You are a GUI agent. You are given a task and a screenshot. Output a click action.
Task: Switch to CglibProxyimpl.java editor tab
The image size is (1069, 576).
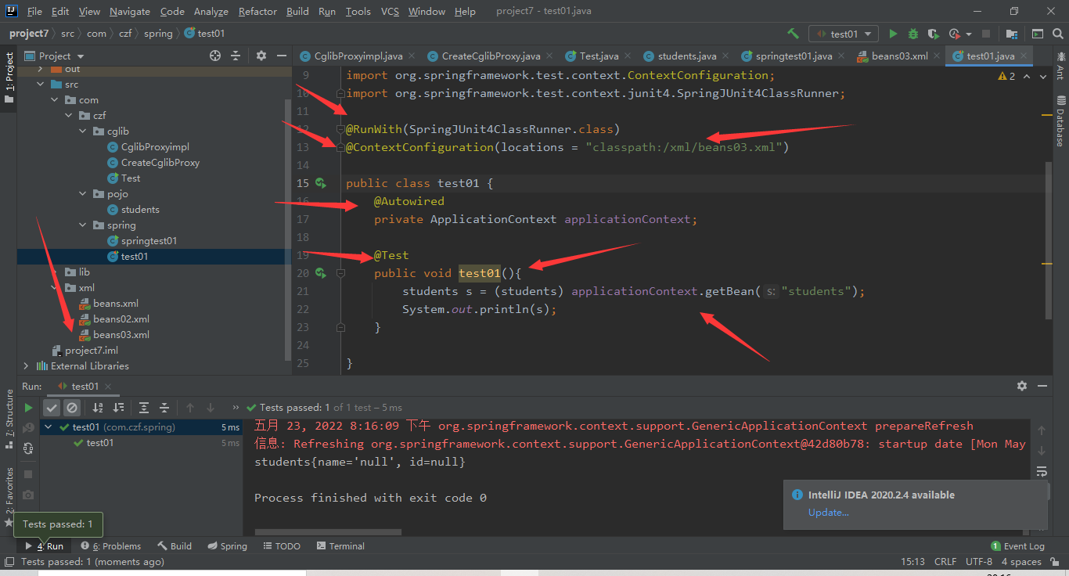click(x=358, y=56)
